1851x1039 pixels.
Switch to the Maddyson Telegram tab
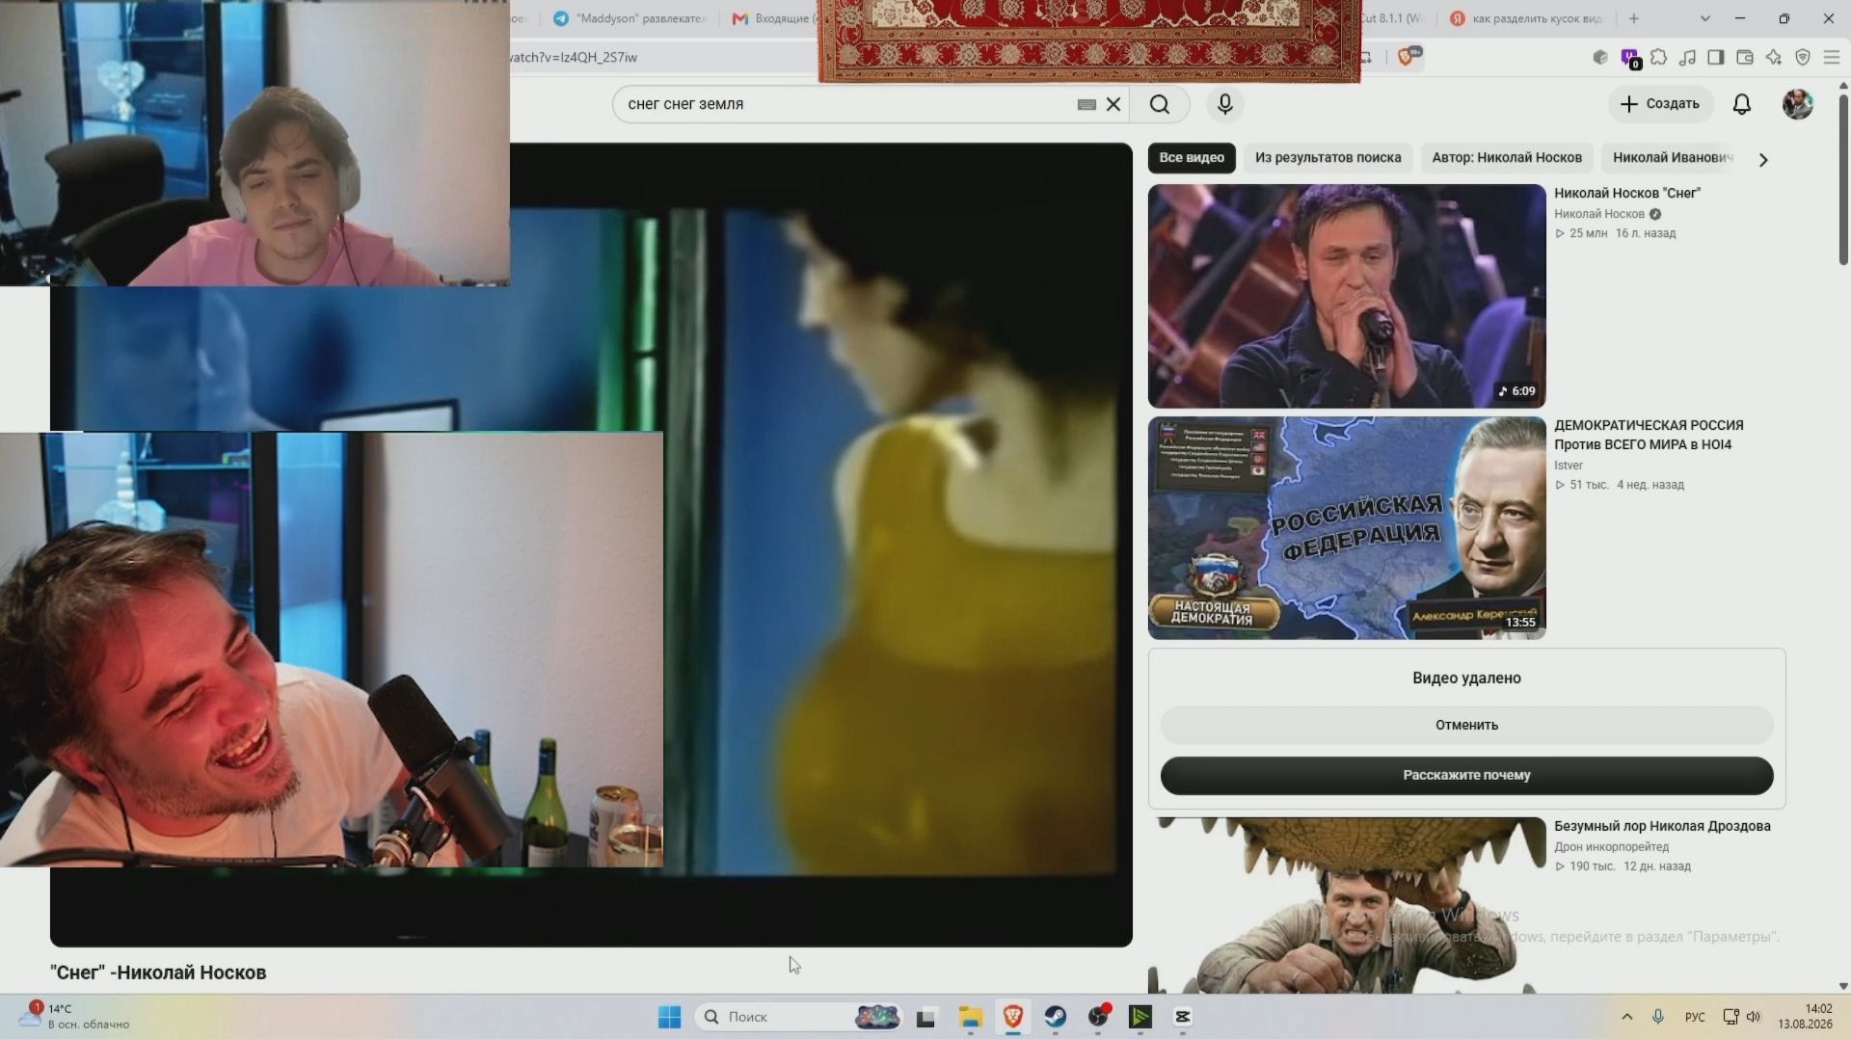pos(630,18)
